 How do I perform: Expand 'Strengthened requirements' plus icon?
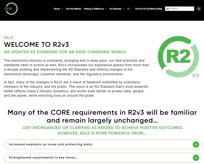click(196, 158)
